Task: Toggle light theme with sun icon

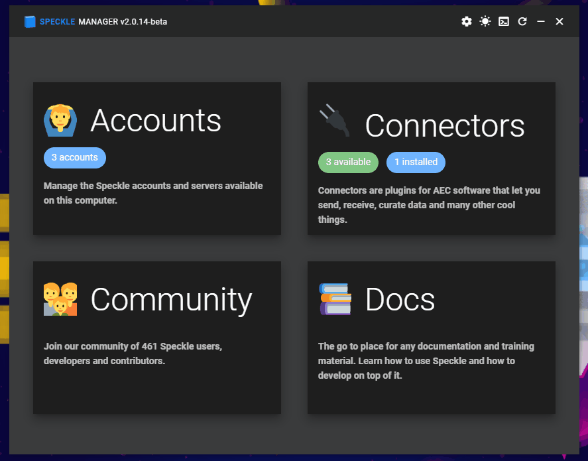Action: [x=485, y=21]
